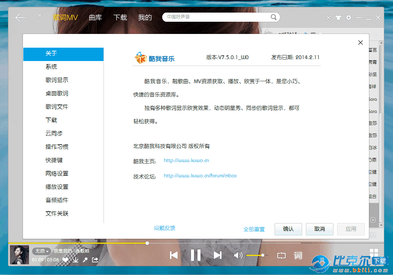The height and width of the screenshot is (275, 393).
Task: Skip to the next track
Action: [217, 255]
